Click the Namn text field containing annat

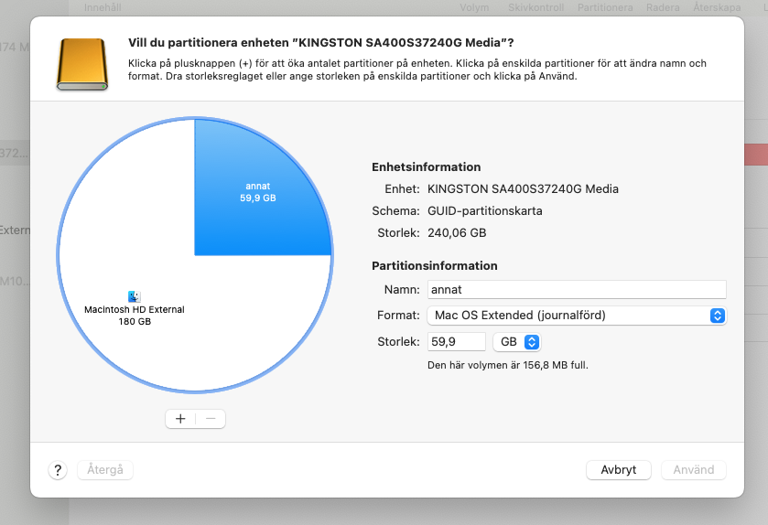tap(577, 290)
